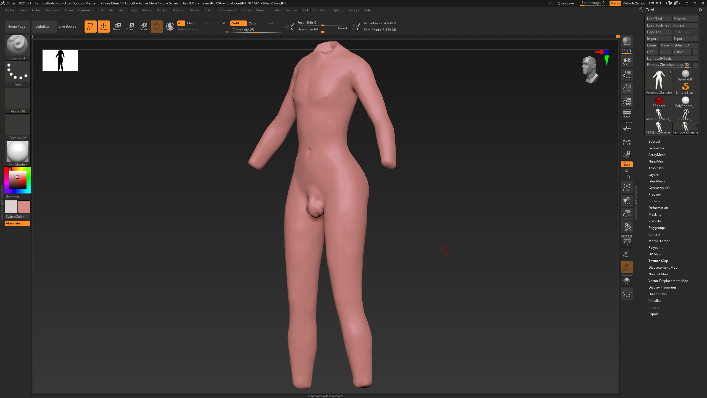Viewport: 707px width, 398px height.
Task: Expand the Geometry section
Action: [x=656, y=148]
